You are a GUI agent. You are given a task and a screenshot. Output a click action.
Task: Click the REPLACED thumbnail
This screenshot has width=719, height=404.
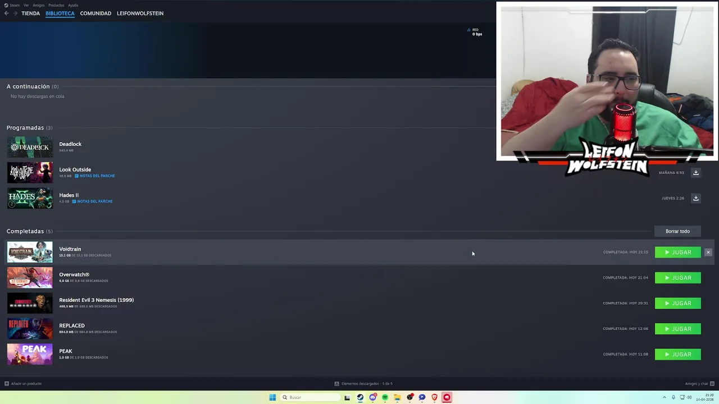point(30,329)
